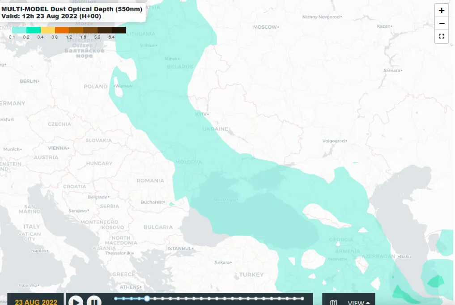The height and width of the screenshot is (305, 455).
Task: Click the ISTANBUL city label
Action: tap(179, 249)
